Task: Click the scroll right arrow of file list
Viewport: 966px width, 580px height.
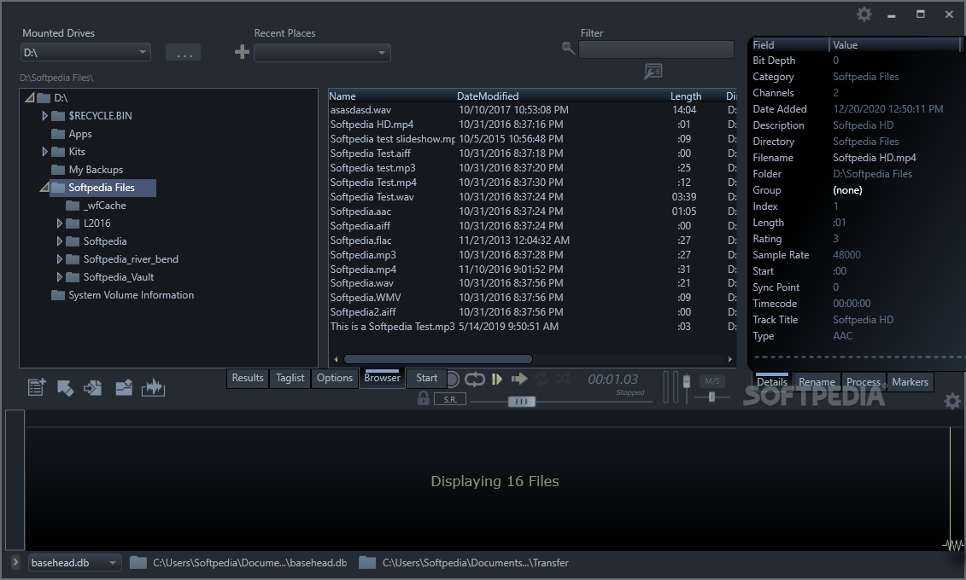Action: (730, 359)
